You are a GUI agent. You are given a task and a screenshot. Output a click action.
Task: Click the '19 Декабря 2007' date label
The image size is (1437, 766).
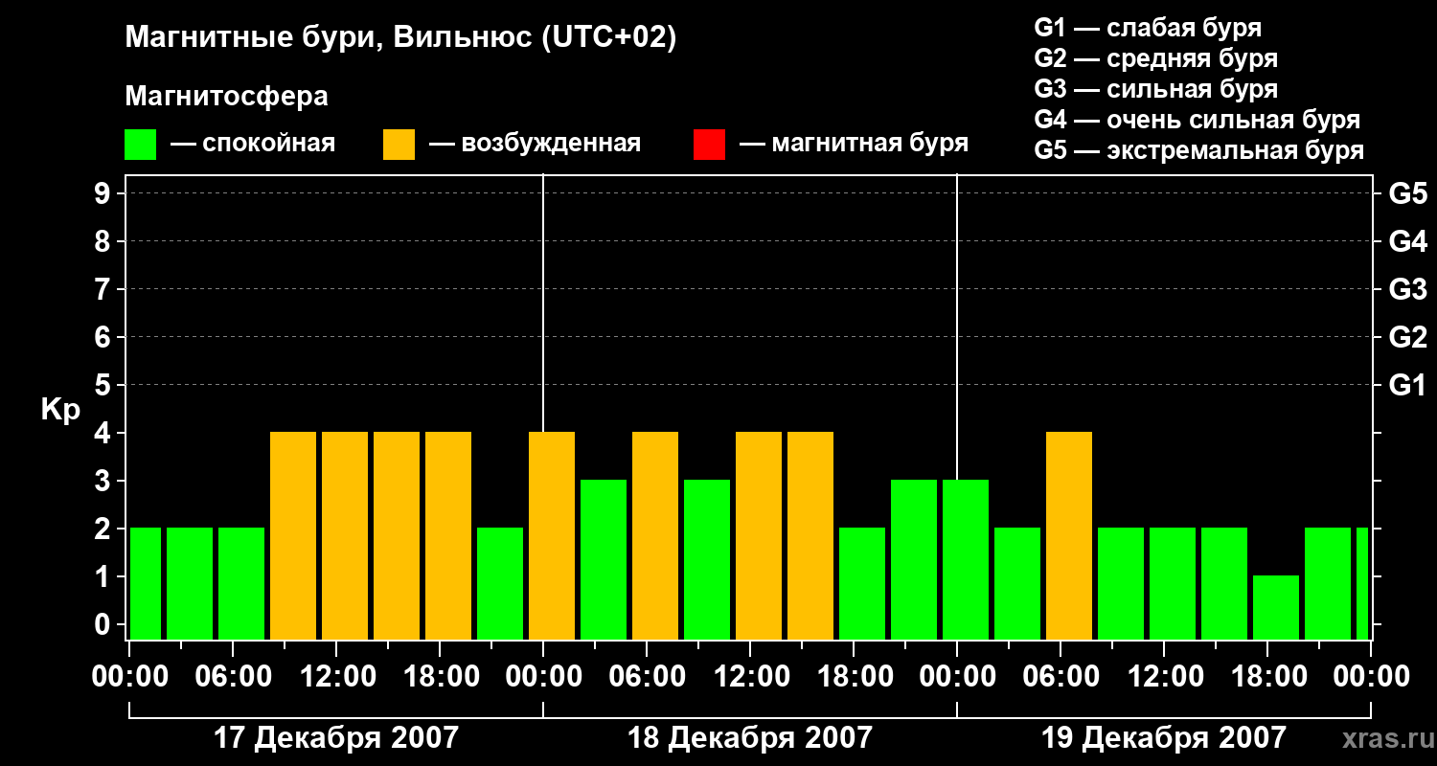tap(1164, 738)
